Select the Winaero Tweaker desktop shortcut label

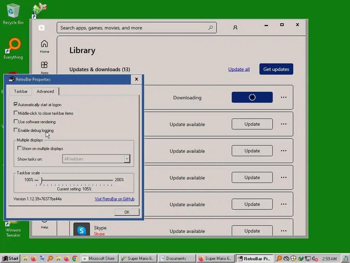[13, 233]
